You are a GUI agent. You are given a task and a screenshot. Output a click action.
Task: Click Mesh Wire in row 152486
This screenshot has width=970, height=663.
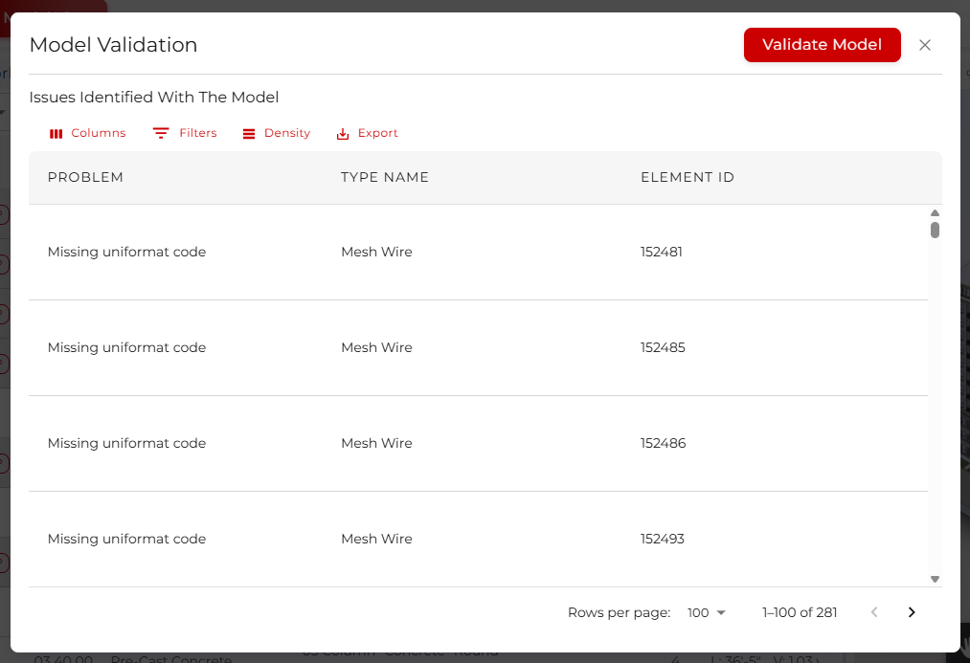[376, 443]
